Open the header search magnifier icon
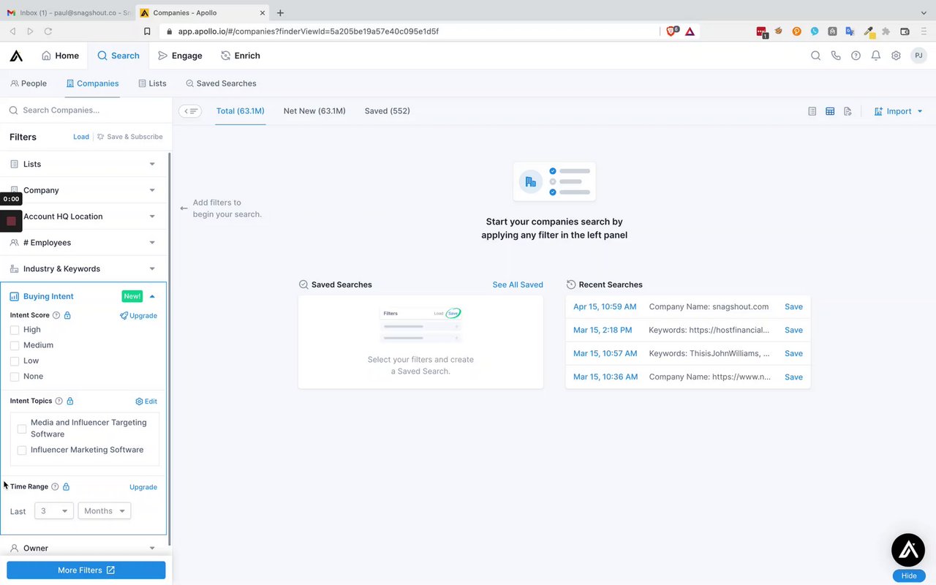This screenshot has width=936, height=585. 815,56
